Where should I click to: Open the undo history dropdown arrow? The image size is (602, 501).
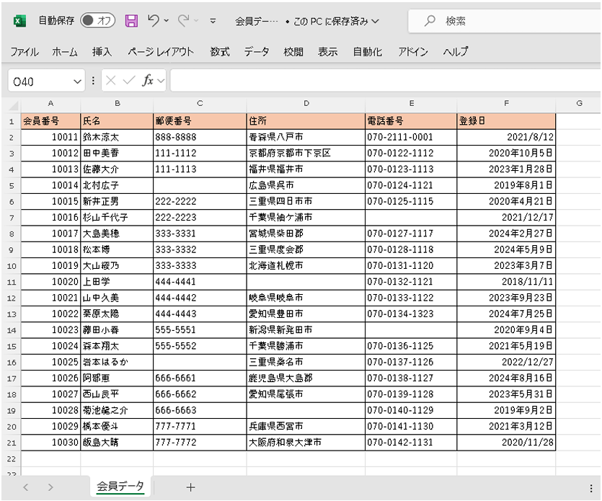point(167,22)
